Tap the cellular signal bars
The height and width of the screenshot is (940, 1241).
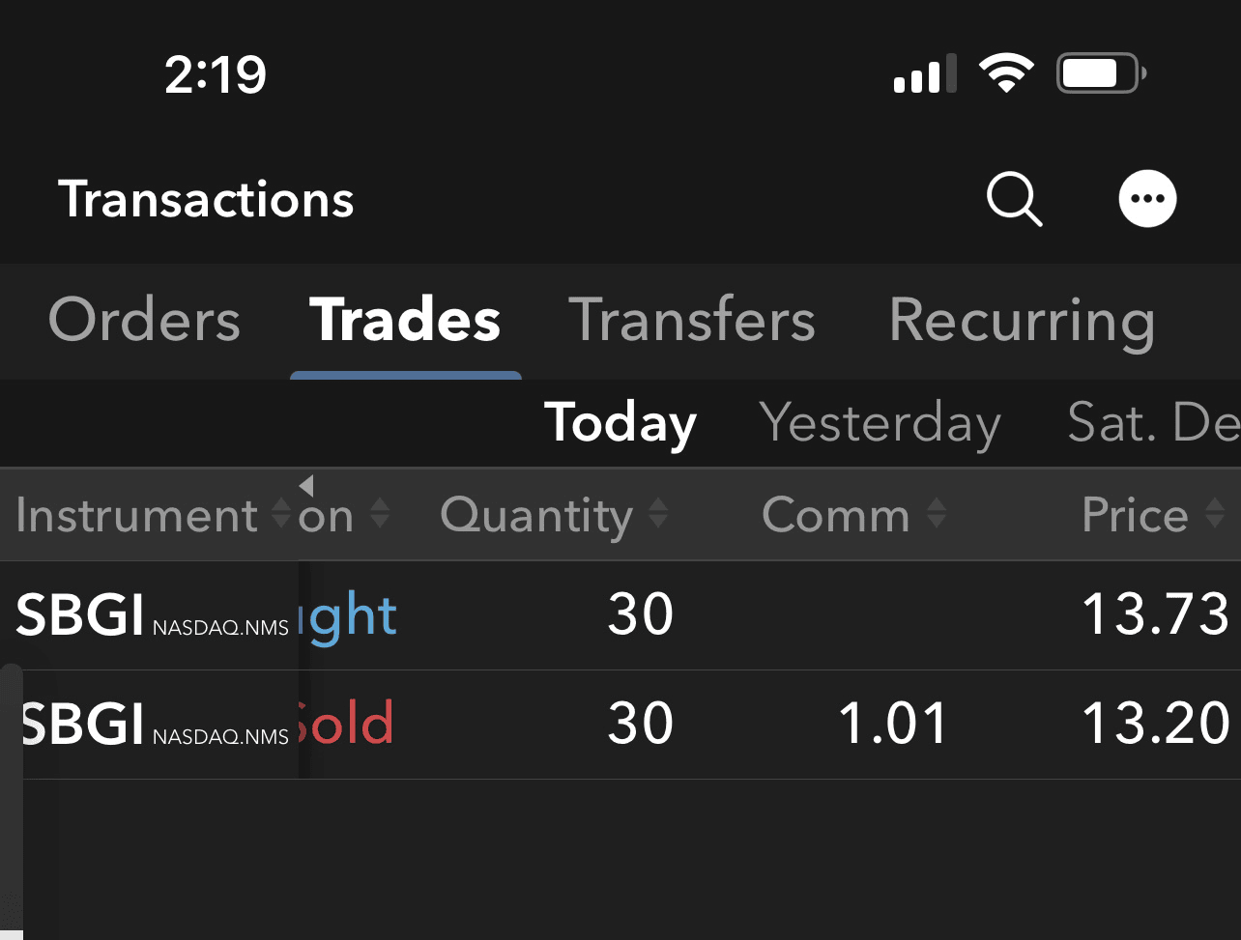coord(924,74)
